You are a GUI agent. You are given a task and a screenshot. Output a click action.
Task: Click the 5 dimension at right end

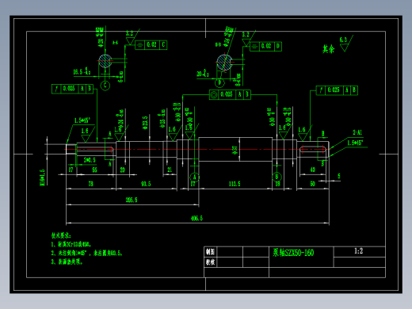tap(339, 176)
